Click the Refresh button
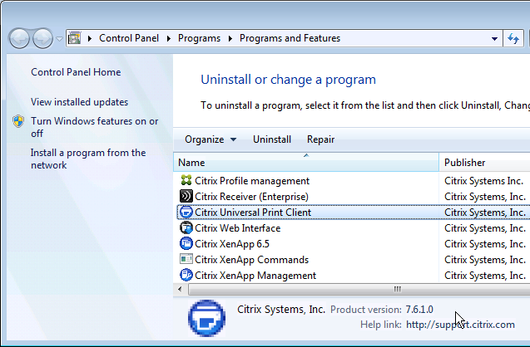The height and width of the screenshot is (347, 530). (513, 38)
